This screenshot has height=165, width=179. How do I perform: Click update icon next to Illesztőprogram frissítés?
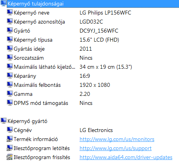click(10, 157)
